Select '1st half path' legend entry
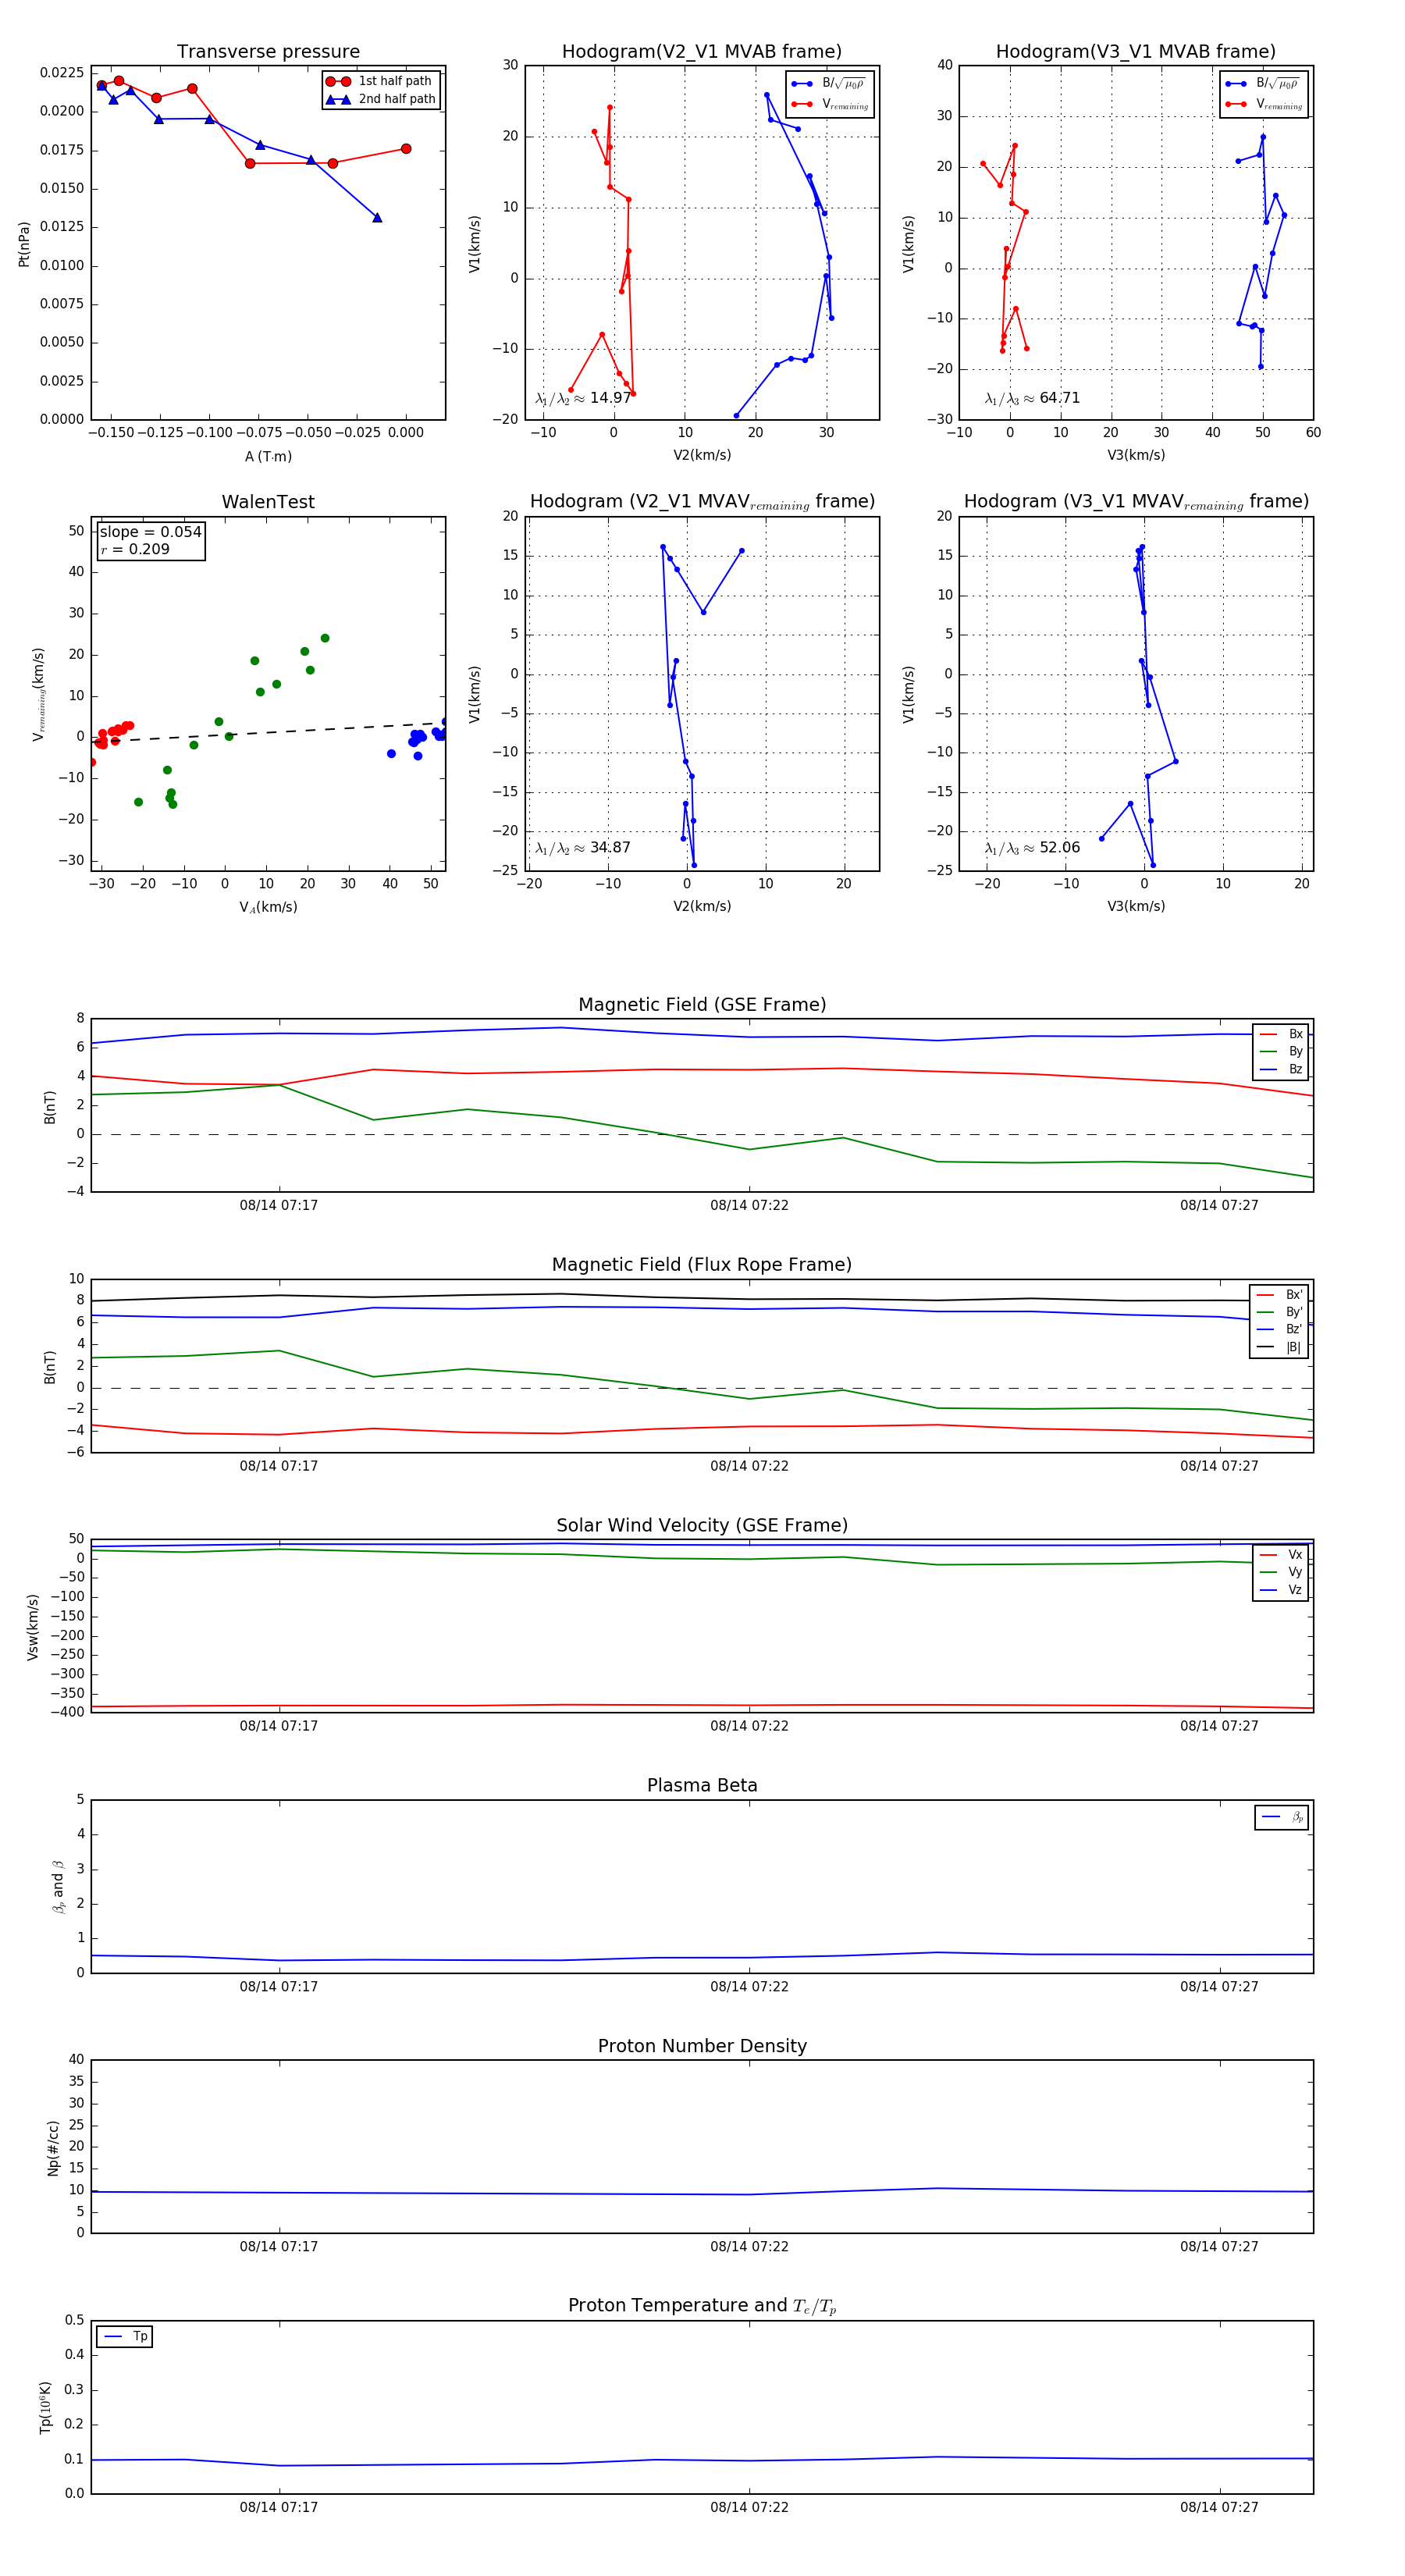1405x2576 pixels. pos(379,81)
